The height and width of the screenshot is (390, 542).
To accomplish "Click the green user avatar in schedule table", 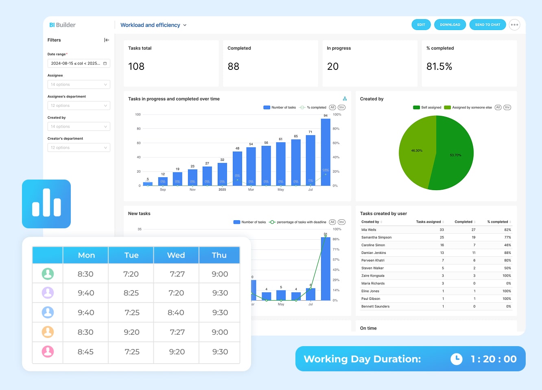I will click(x=48, y=274).
